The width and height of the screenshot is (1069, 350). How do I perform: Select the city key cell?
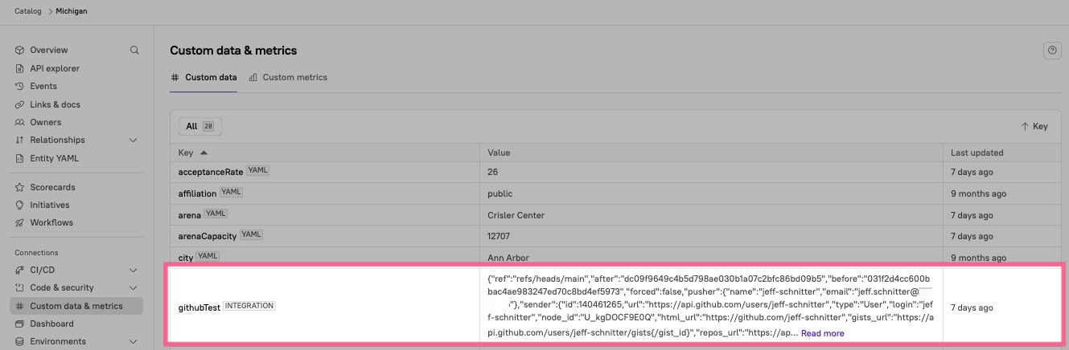click(x=325, y=257)
